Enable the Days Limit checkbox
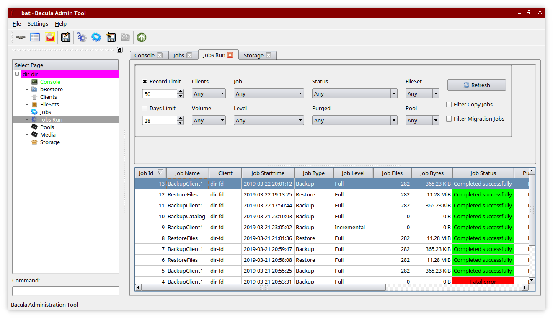 coord(145,109)
